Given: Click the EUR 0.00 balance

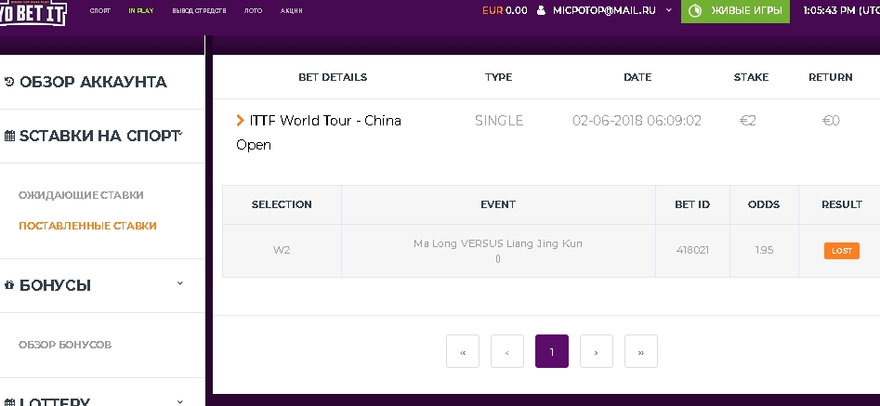Looking at the screenshot, I should pos(505,10).
